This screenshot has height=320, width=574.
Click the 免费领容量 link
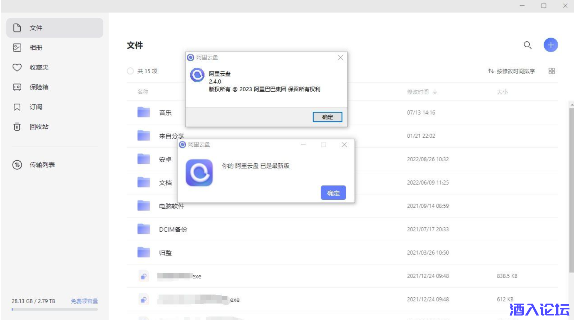84,301
